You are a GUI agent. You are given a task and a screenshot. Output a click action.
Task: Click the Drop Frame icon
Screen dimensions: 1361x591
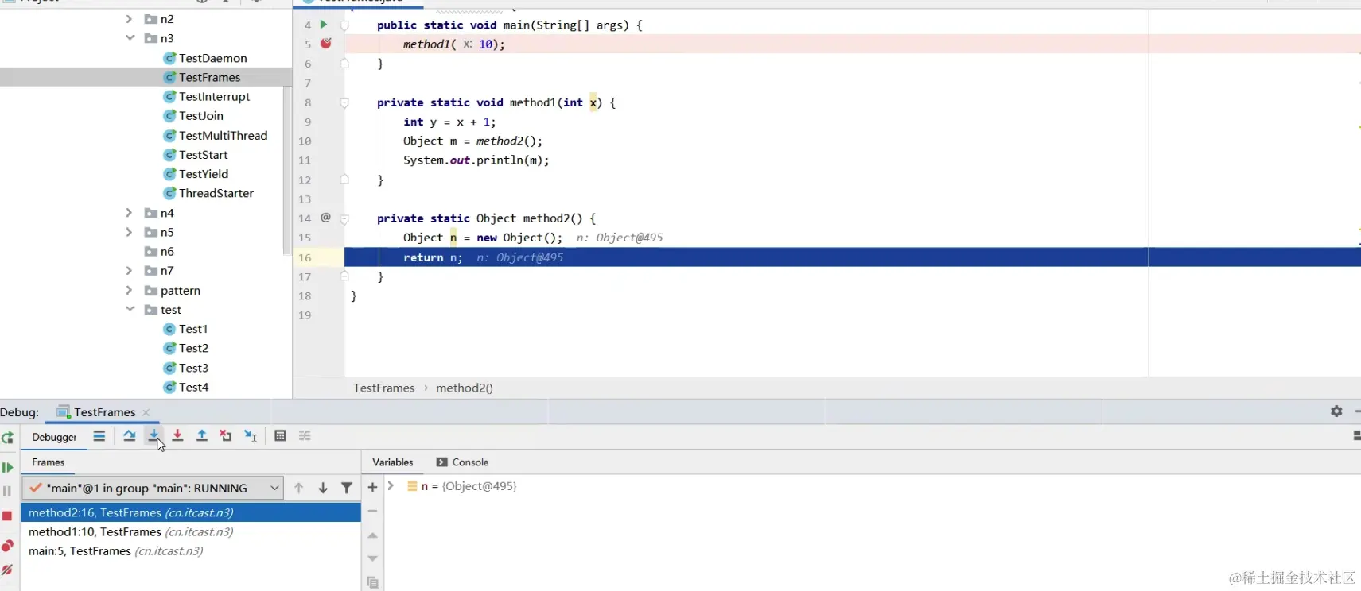click(226, 435)
